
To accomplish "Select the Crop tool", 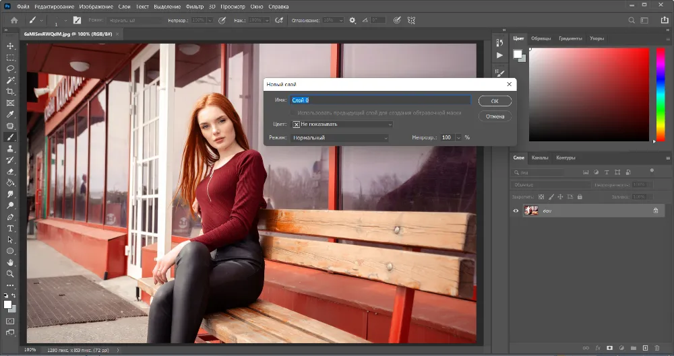I will [10, 92].
